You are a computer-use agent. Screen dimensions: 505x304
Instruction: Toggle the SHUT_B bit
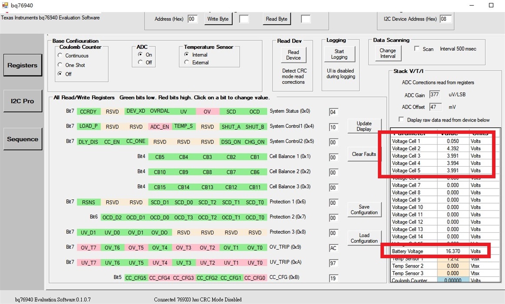pos(255,126)
